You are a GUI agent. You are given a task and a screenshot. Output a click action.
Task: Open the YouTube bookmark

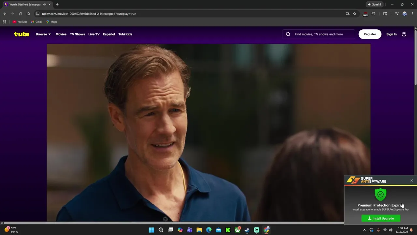point(20,22)
